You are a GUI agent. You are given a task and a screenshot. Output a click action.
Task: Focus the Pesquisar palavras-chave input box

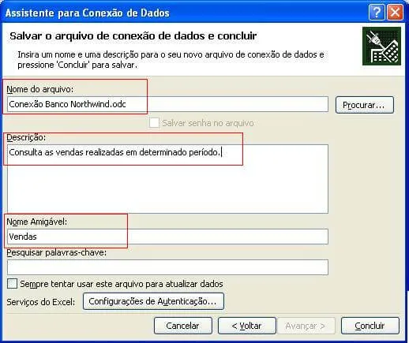tap(167, 267)
